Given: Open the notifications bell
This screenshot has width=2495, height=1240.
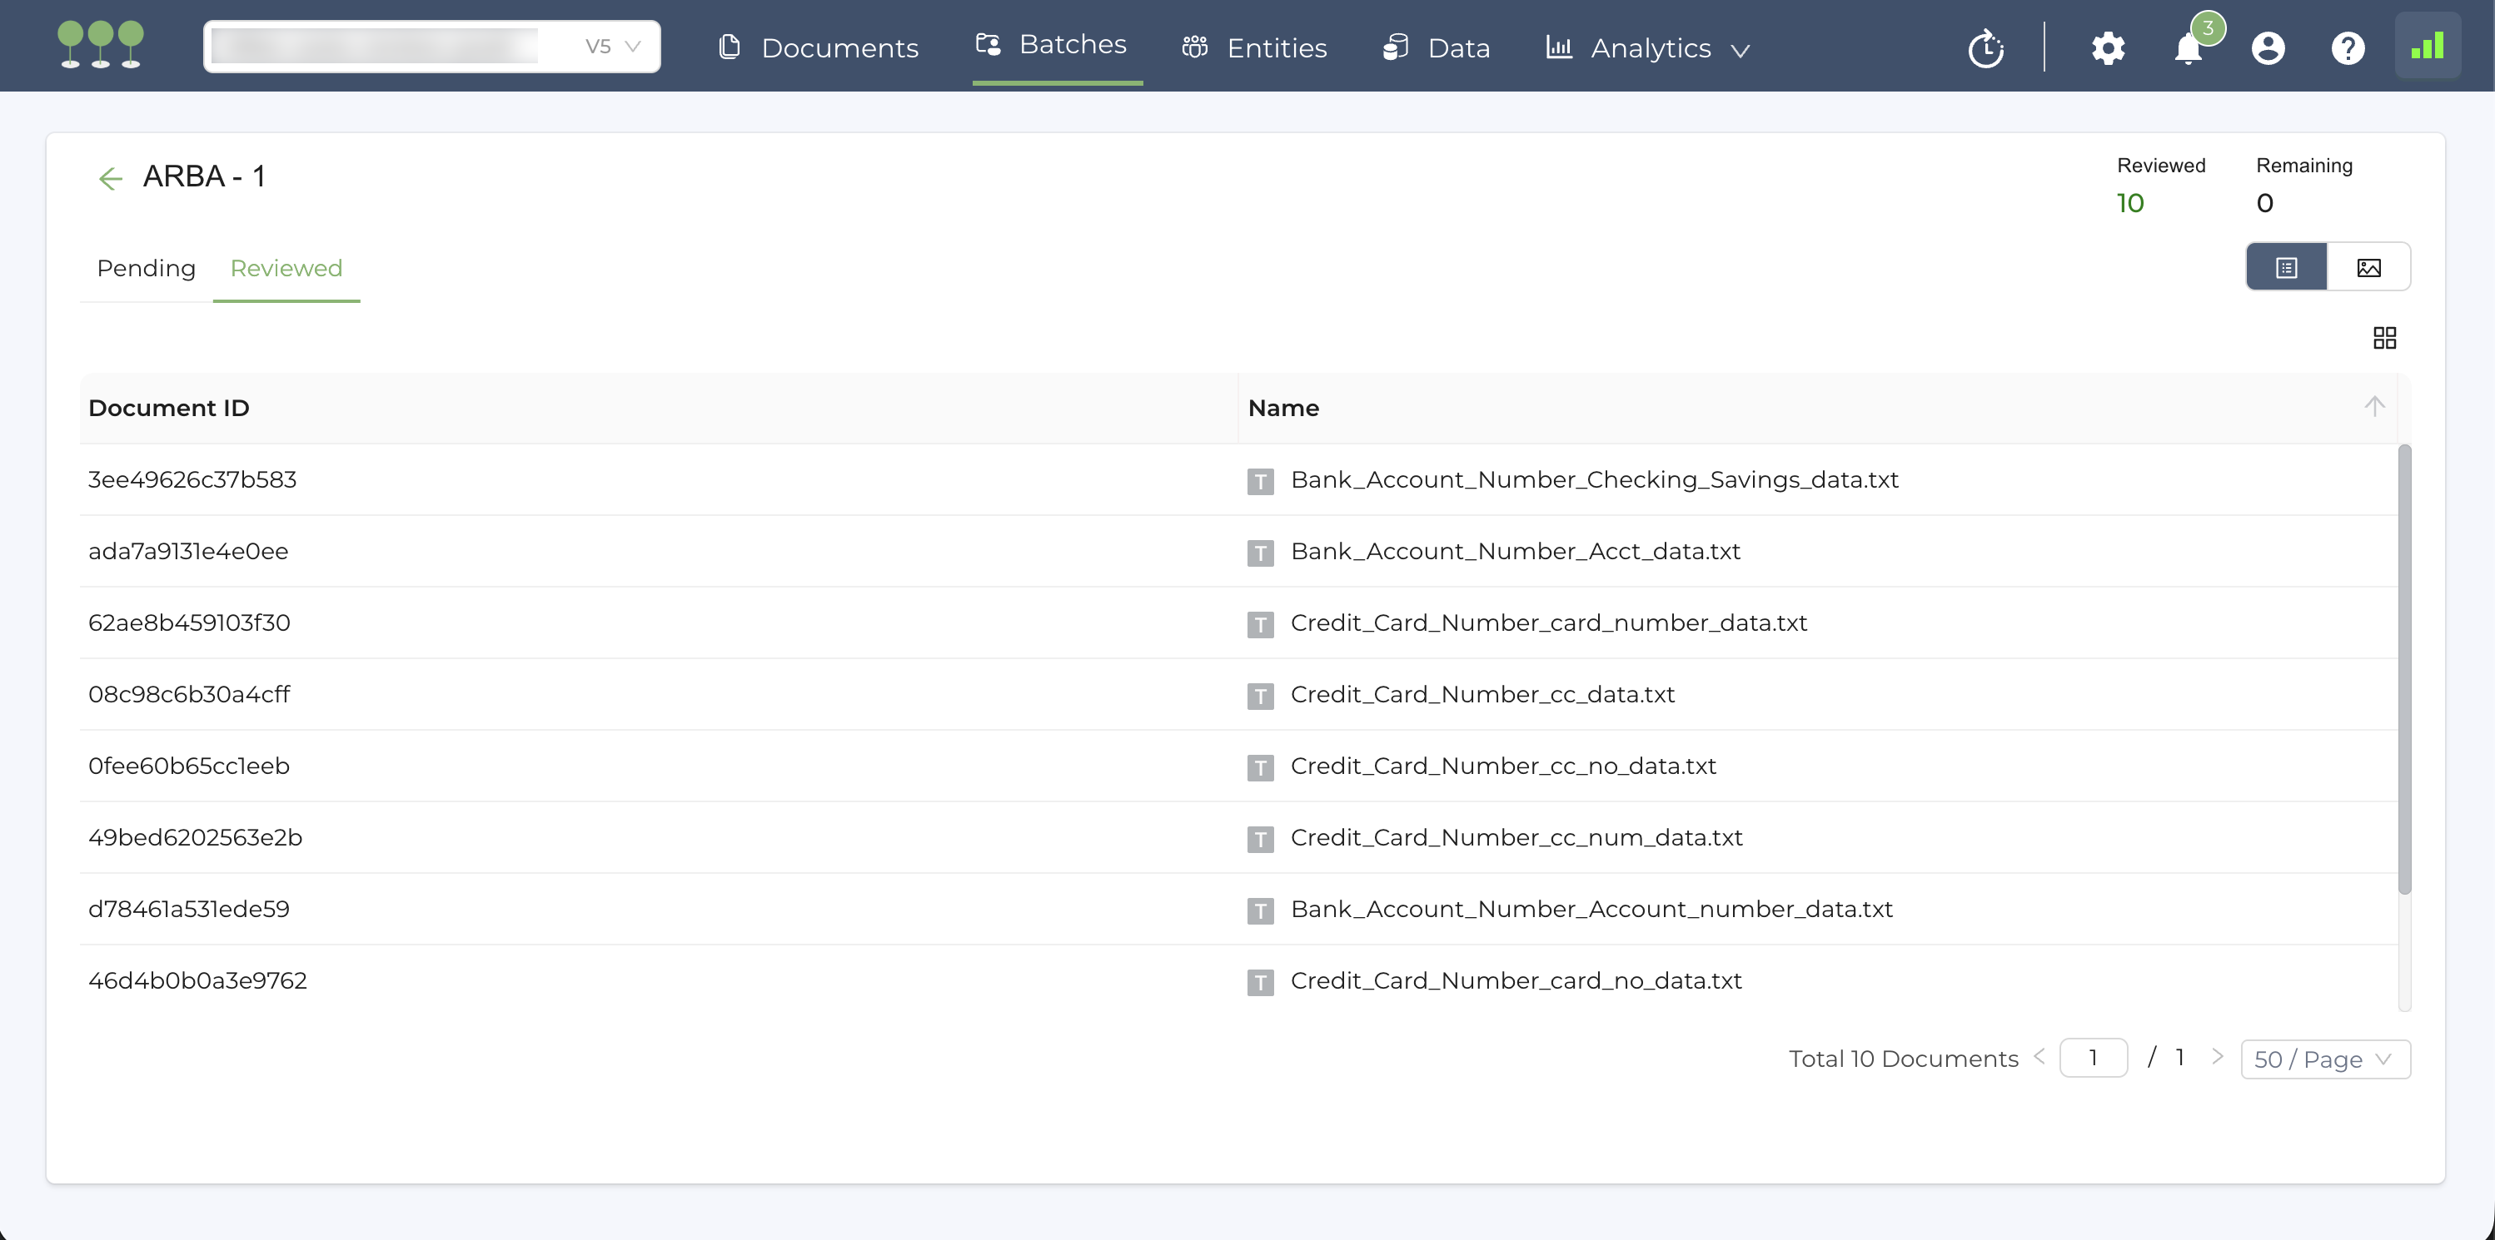Looking at the screenshot, I should point(2188,48).
